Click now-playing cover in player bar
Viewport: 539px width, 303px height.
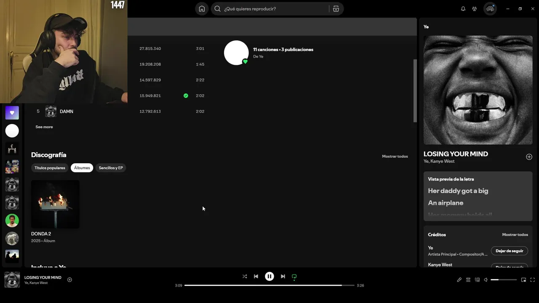click(x=12, y=280)
